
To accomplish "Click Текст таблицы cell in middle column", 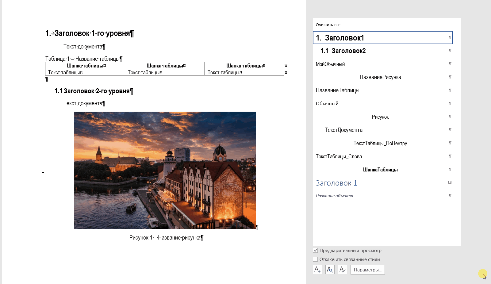I will (x=165, y=72).
